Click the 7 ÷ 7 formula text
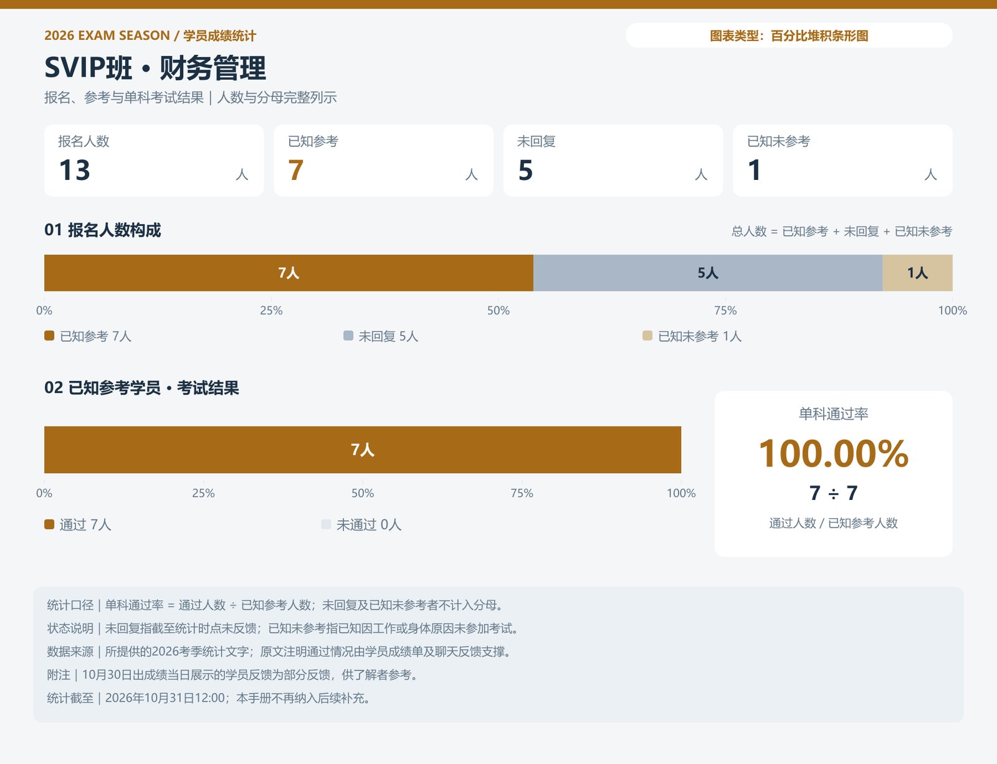This screenshot has width=997, height=764. (x=833, y=493)
